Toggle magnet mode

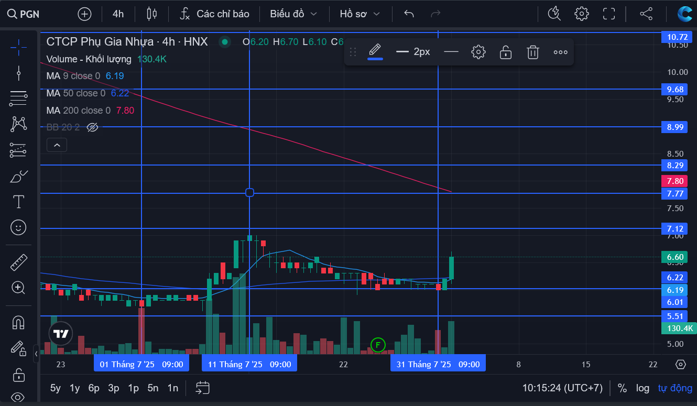coord(19,322)
